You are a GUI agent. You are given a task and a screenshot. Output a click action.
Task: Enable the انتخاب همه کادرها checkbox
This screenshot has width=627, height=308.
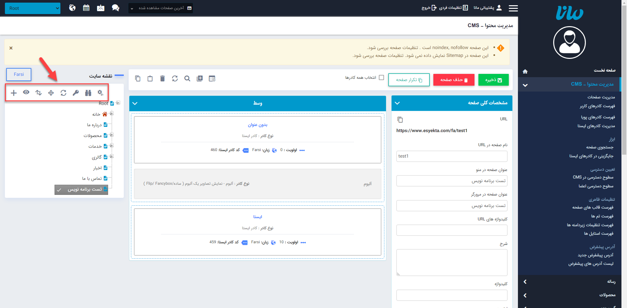click(381, 77)
